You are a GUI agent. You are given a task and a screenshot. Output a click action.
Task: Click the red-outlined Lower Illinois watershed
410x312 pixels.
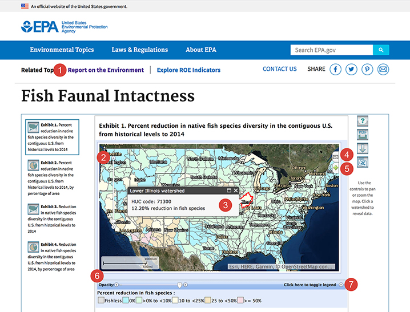(x=248, y=200)
